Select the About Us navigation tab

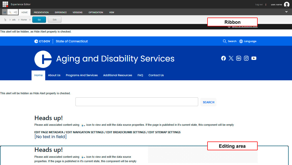(x=54, y=75)
